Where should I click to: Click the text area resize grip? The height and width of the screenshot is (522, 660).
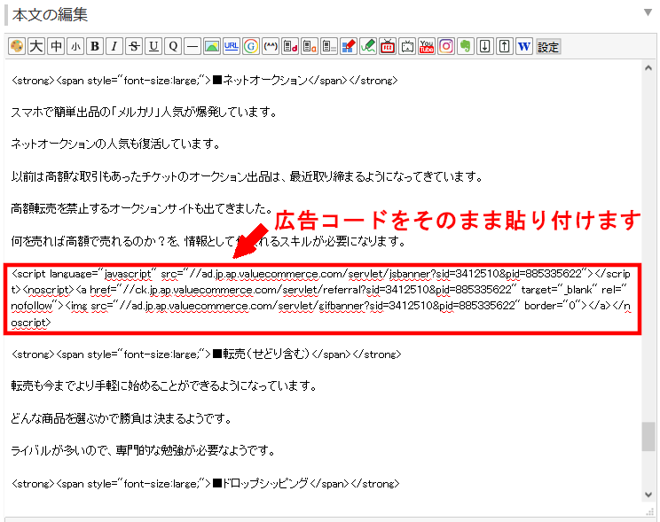[649, 511]
